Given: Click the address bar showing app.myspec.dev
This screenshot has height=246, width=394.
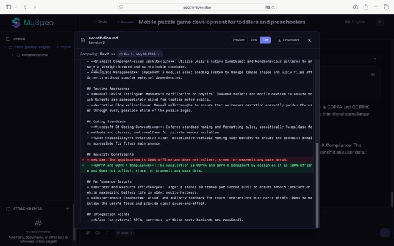Looking at the screenshot, I should pyautogui.click(x=197, y=7).
